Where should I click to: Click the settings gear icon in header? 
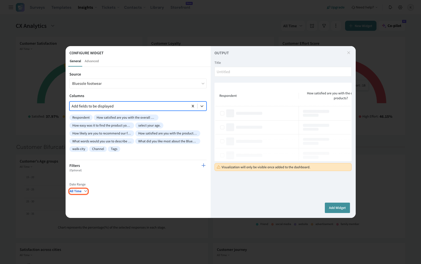[x=400, y=7]
